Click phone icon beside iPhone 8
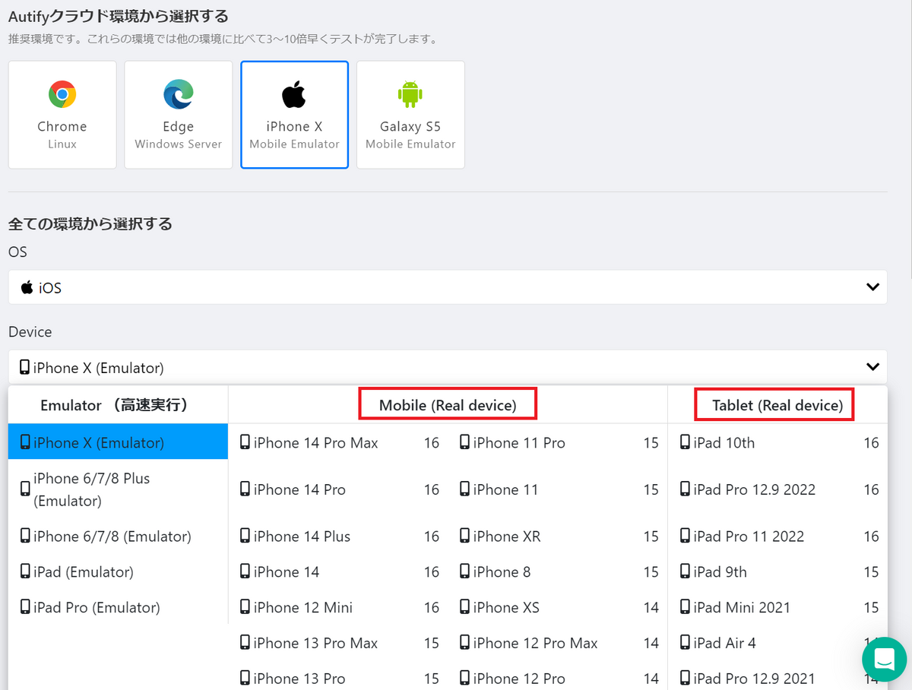 tap(464, 571)
